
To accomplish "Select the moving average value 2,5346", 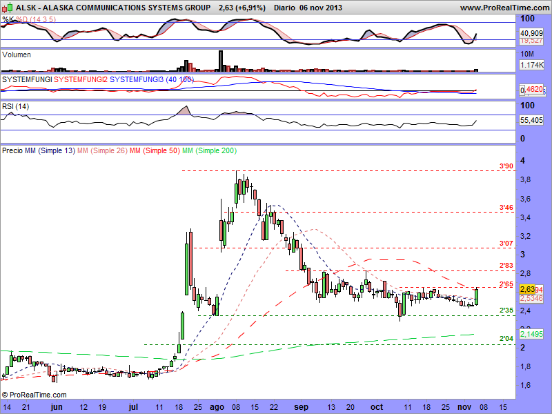I will pos(531,299).
